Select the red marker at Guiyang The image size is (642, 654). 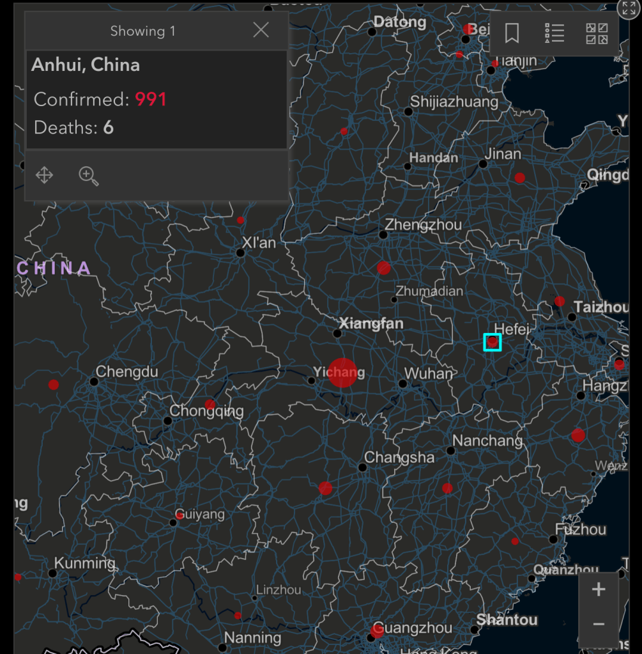tap(180, 515)
